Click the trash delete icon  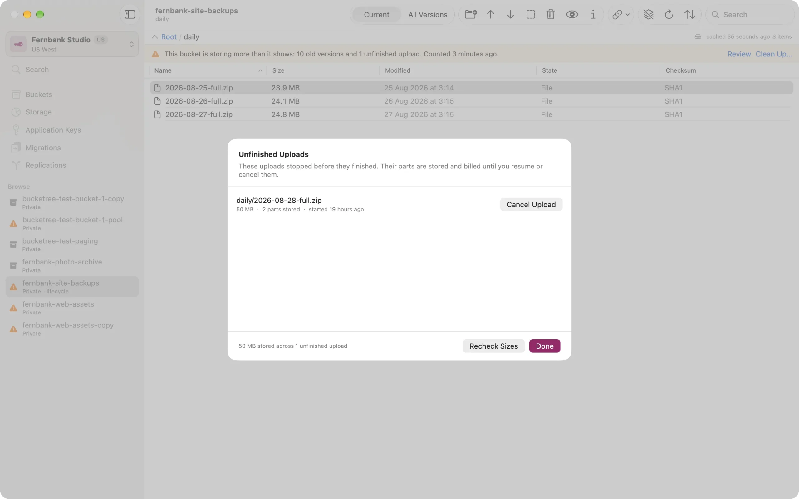click(x=550, y=15)
